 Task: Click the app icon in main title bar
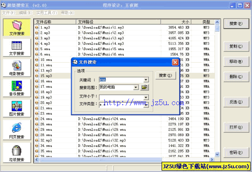coord(3,5)
